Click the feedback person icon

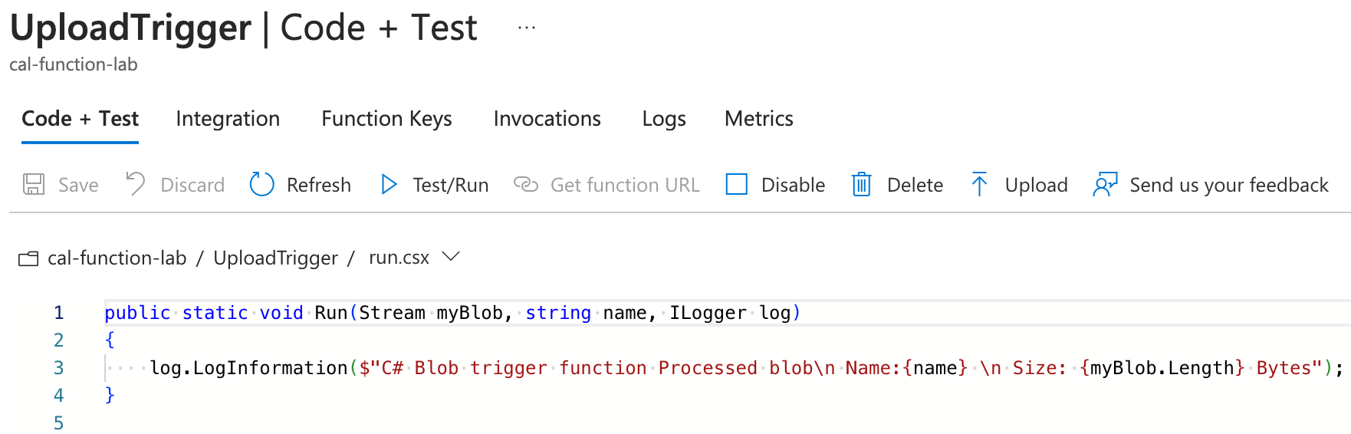point(1105,184)
